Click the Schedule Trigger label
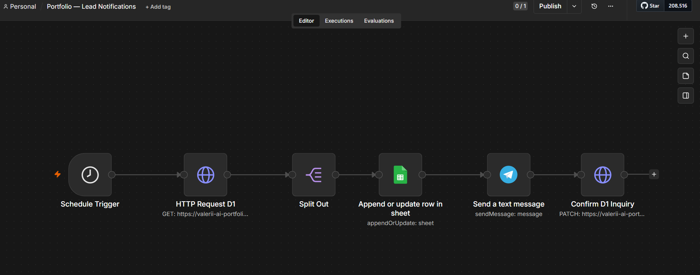 (90, 204)
